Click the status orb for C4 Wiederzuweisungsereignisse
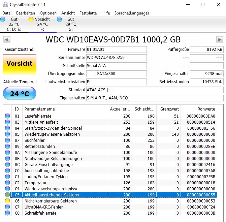Image resolution: width=226 pixels, height=222 pixels. 7,189
